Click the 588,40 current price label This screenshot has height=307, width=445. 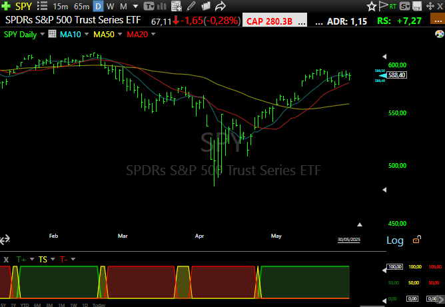(x=397, y=75)
